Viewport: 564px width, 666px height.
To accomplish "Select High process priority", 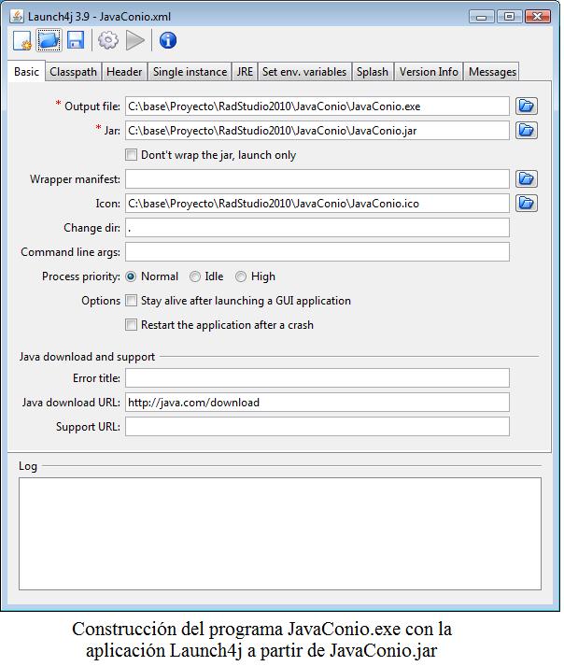I will pos(241,276).
